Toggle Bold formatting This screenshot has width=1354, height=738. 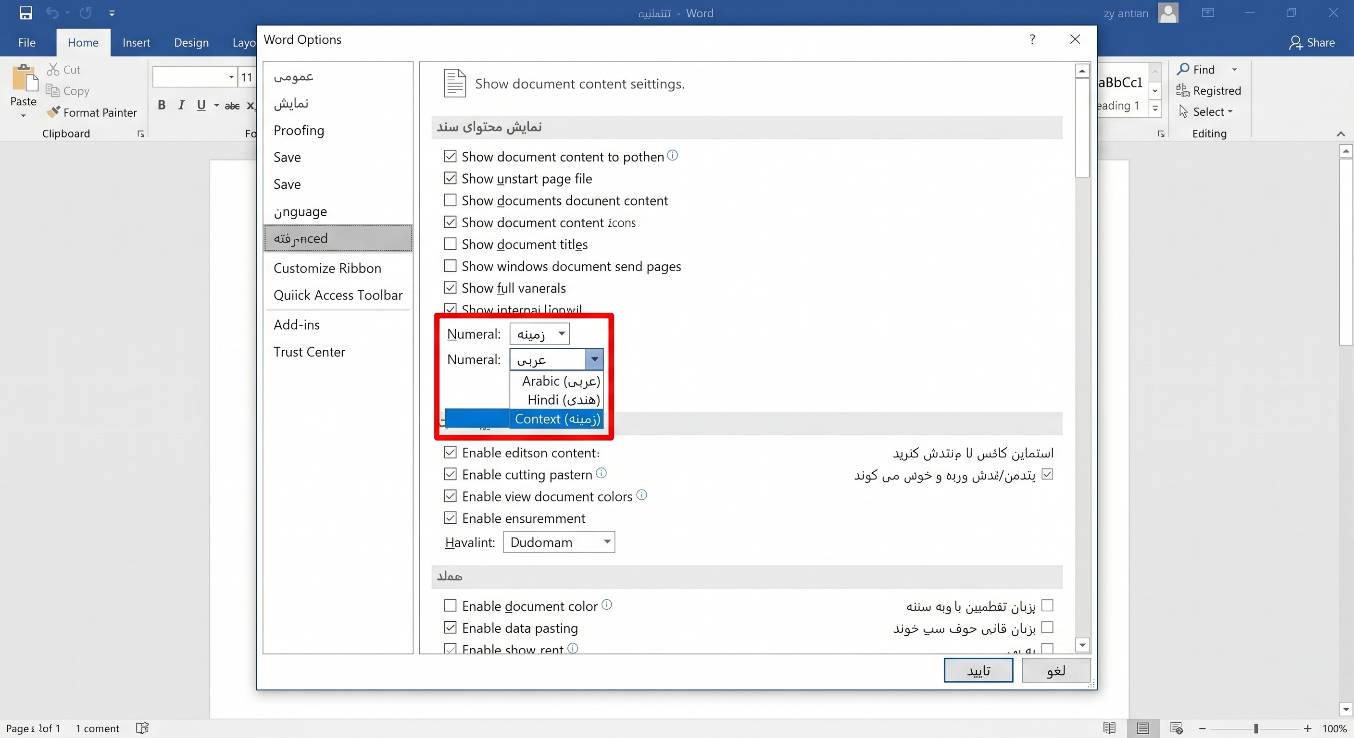(x=162, y=105)
